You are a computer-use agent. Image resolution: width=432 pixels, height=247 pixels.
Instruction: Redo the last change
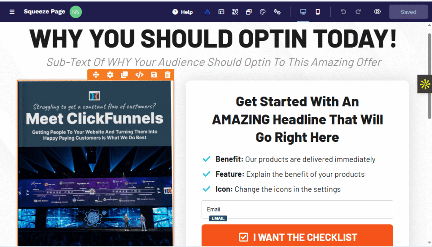[358, 12]
